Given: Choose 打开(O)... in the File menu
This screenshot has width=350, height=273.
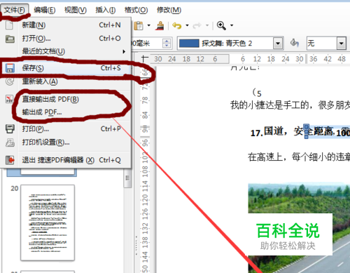Looking at the screenshot, I should [x=65, y=38].
